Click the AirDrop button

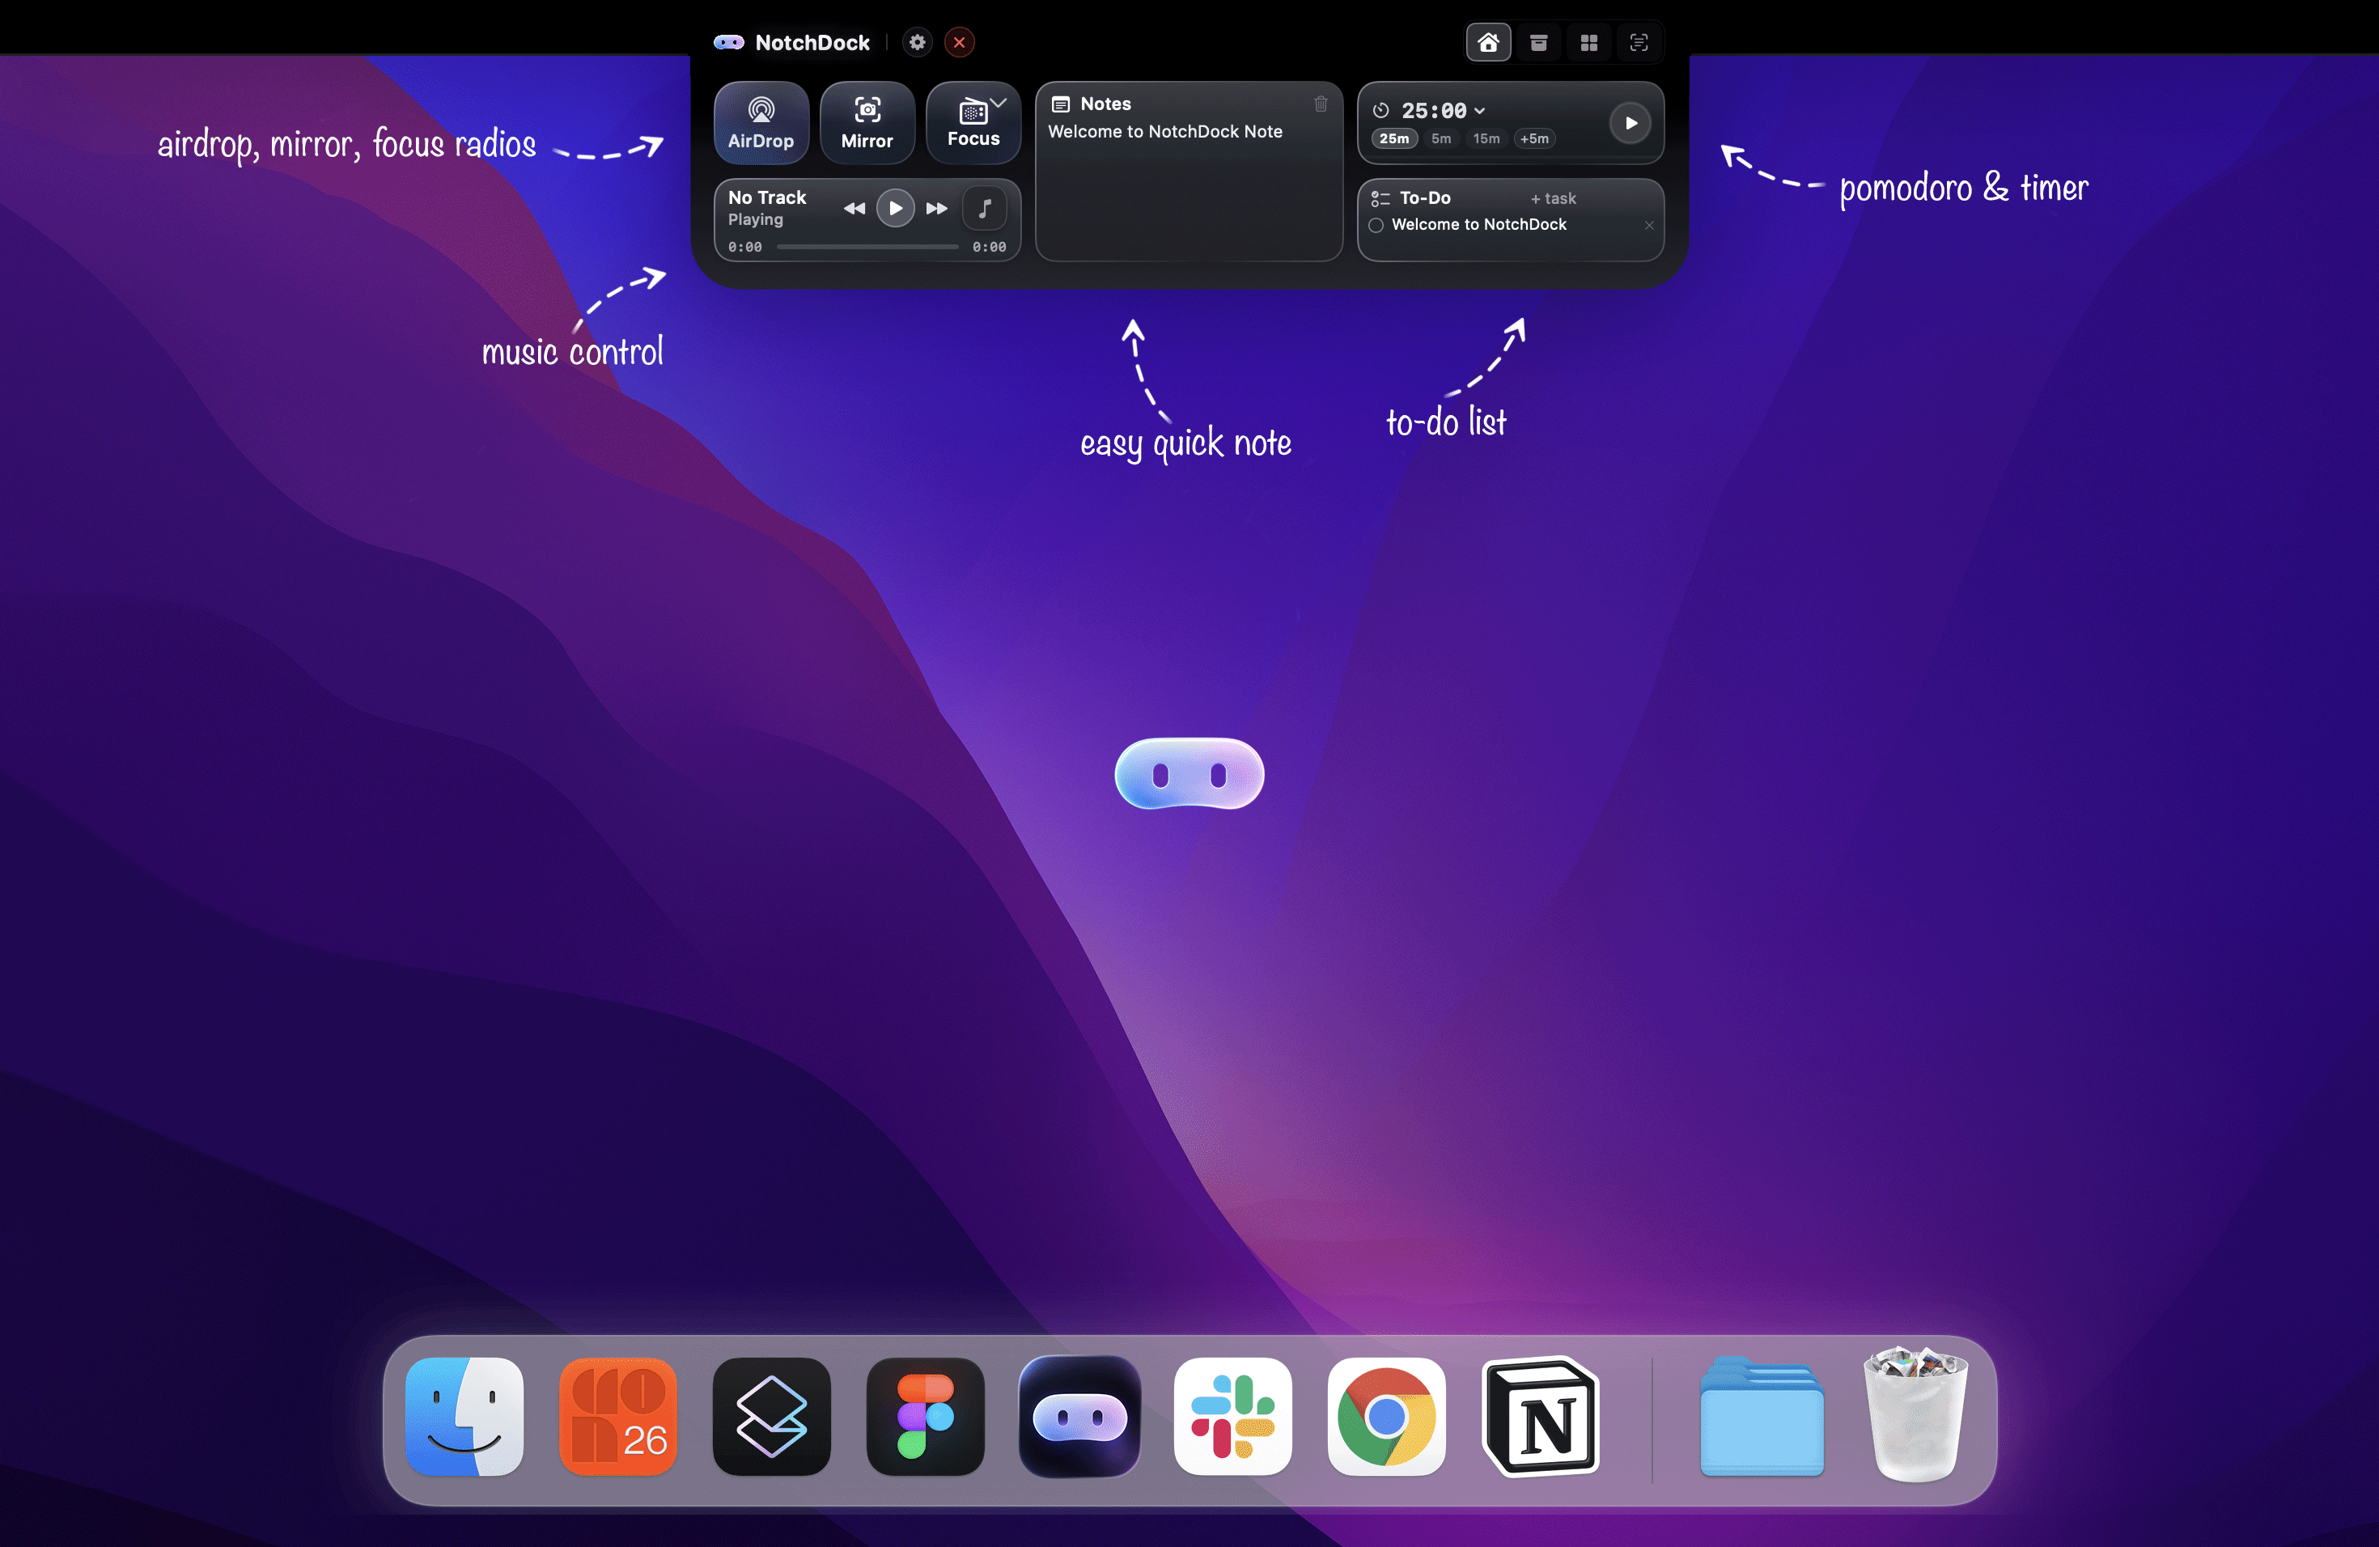[761, 123]
